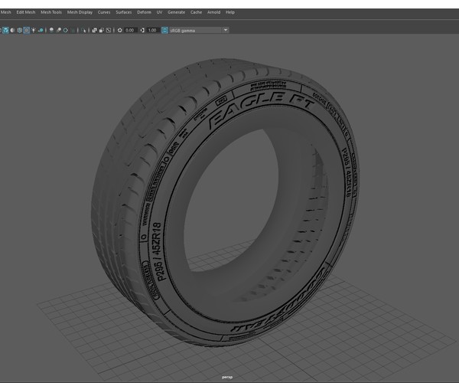Screen dimensions: 459x383
Task: Toggle Wireframe on Shaded icon
Action: 19,30
